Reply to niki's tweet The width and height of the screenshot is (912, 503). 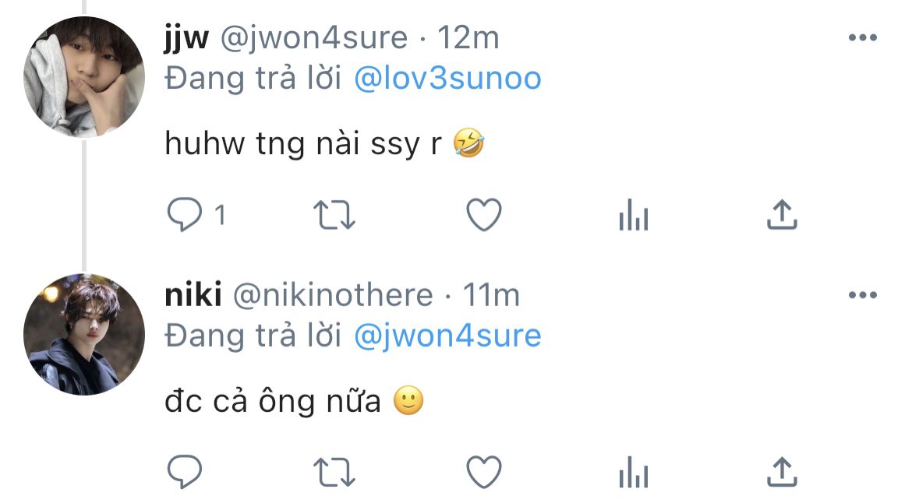(x=185, y=472)
